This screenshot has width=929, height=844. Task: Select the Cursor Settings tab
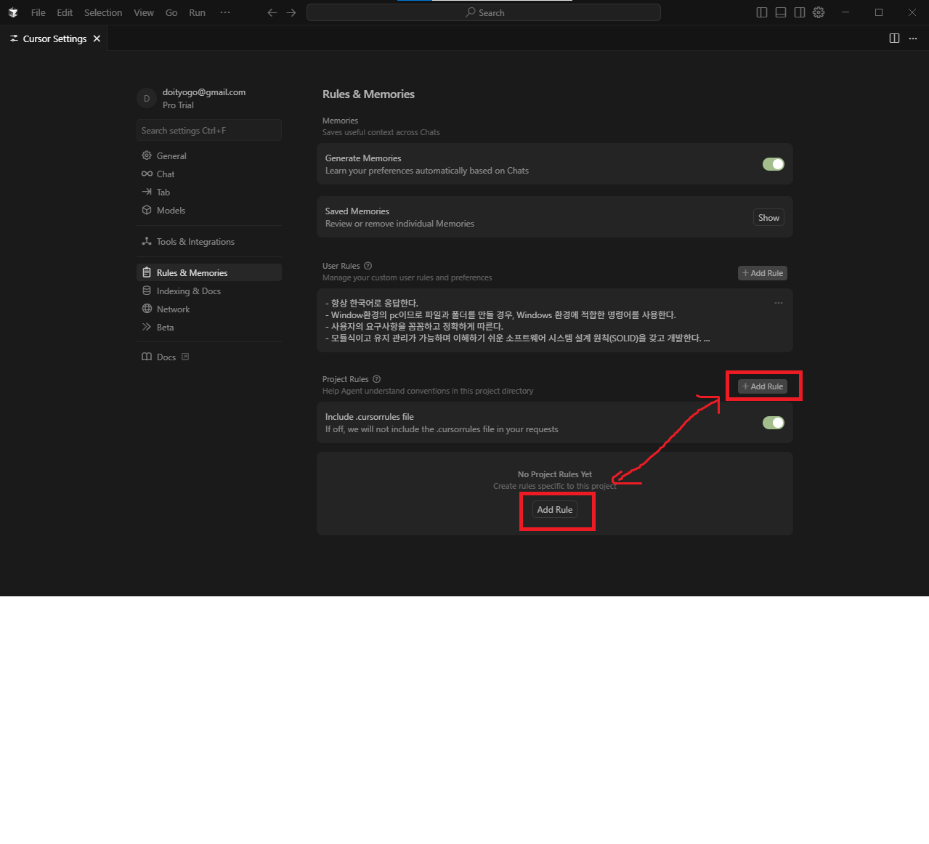(x=54, y=38)
